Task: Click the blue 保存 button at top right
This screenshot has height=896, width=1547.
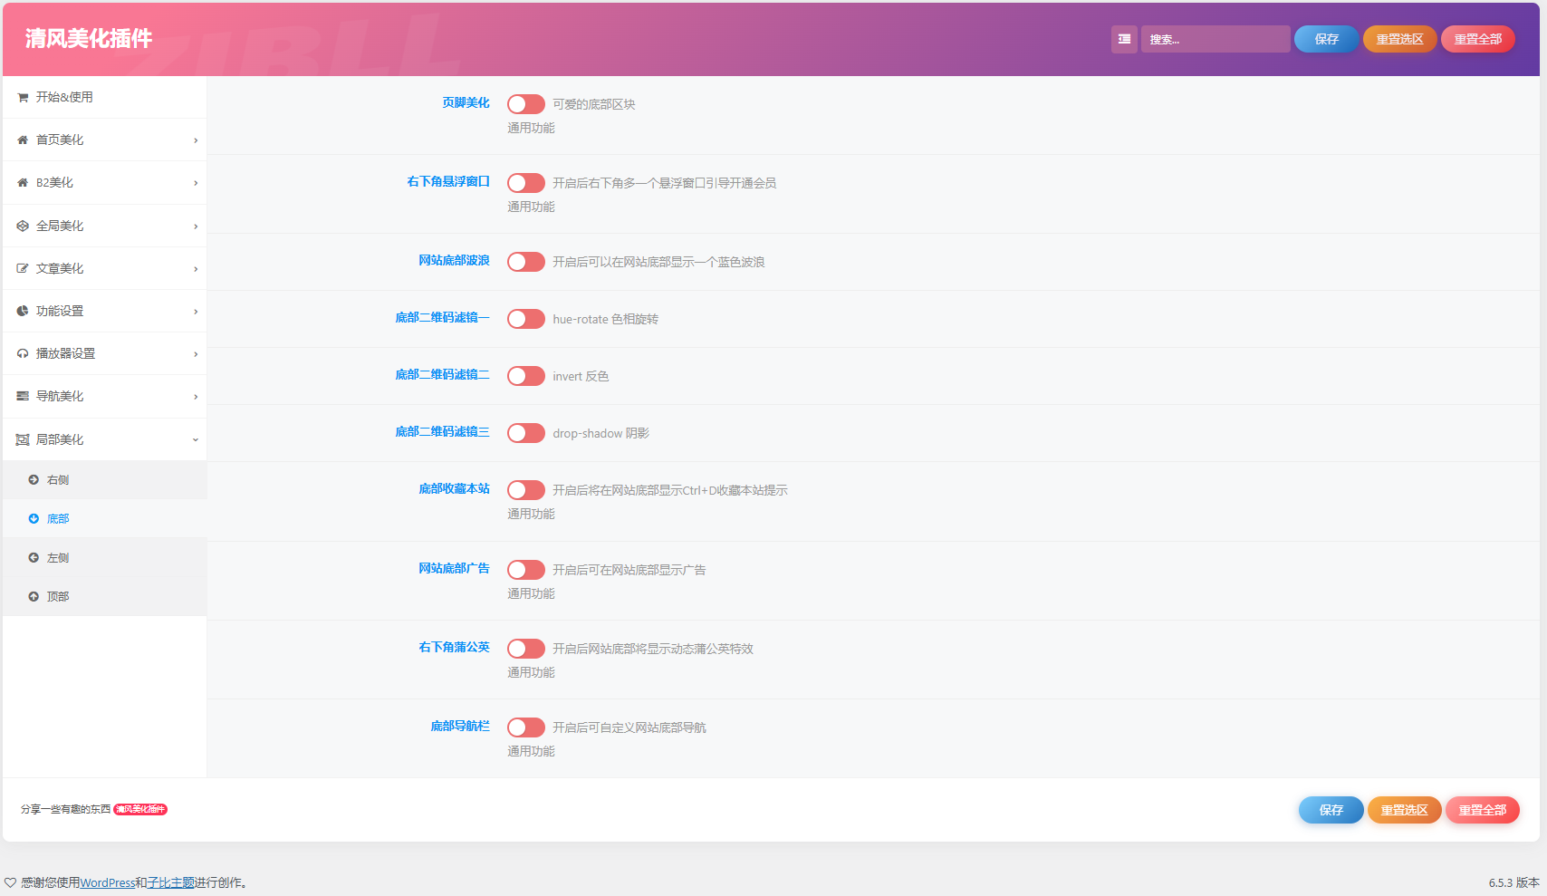Action: (1325, 39)
